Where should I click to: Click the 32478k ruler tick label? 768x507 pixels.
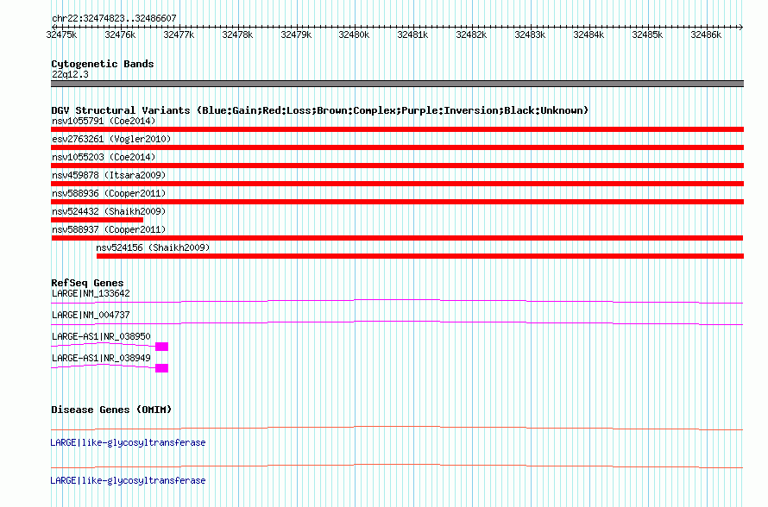tap(237, 34)
